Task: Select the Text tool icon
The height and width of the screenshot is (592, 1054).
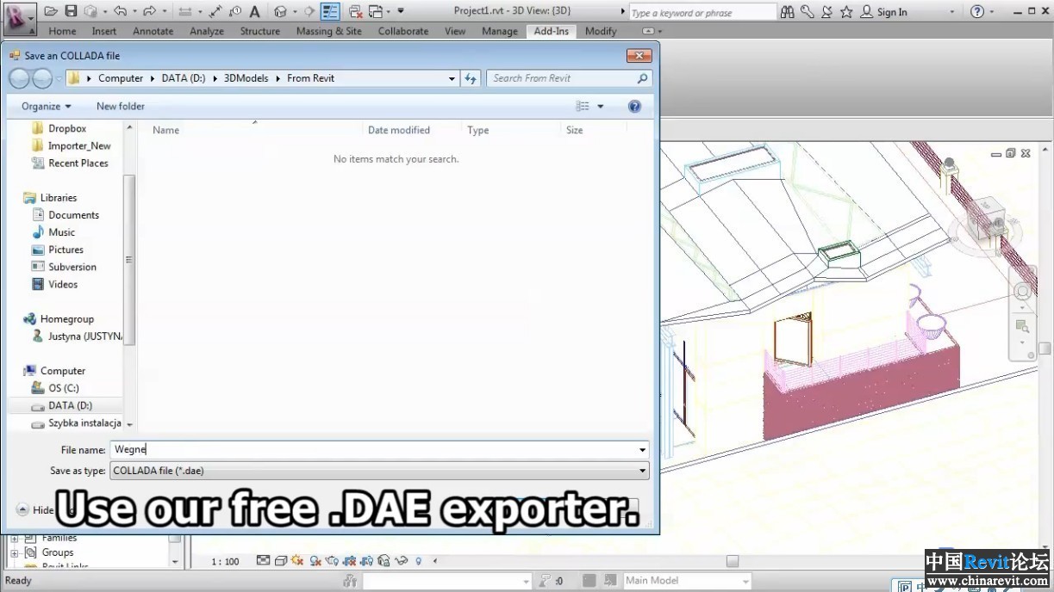Action: [254, 11]
